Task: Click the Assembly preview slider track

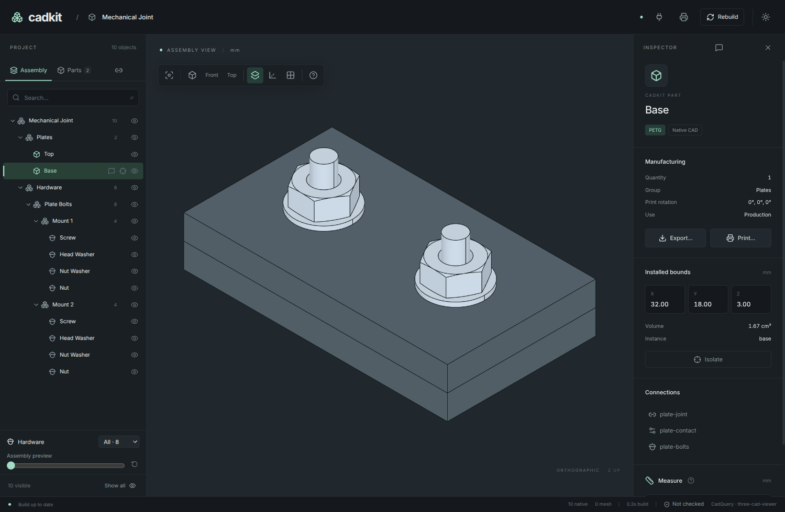Action: pos(66,465)
